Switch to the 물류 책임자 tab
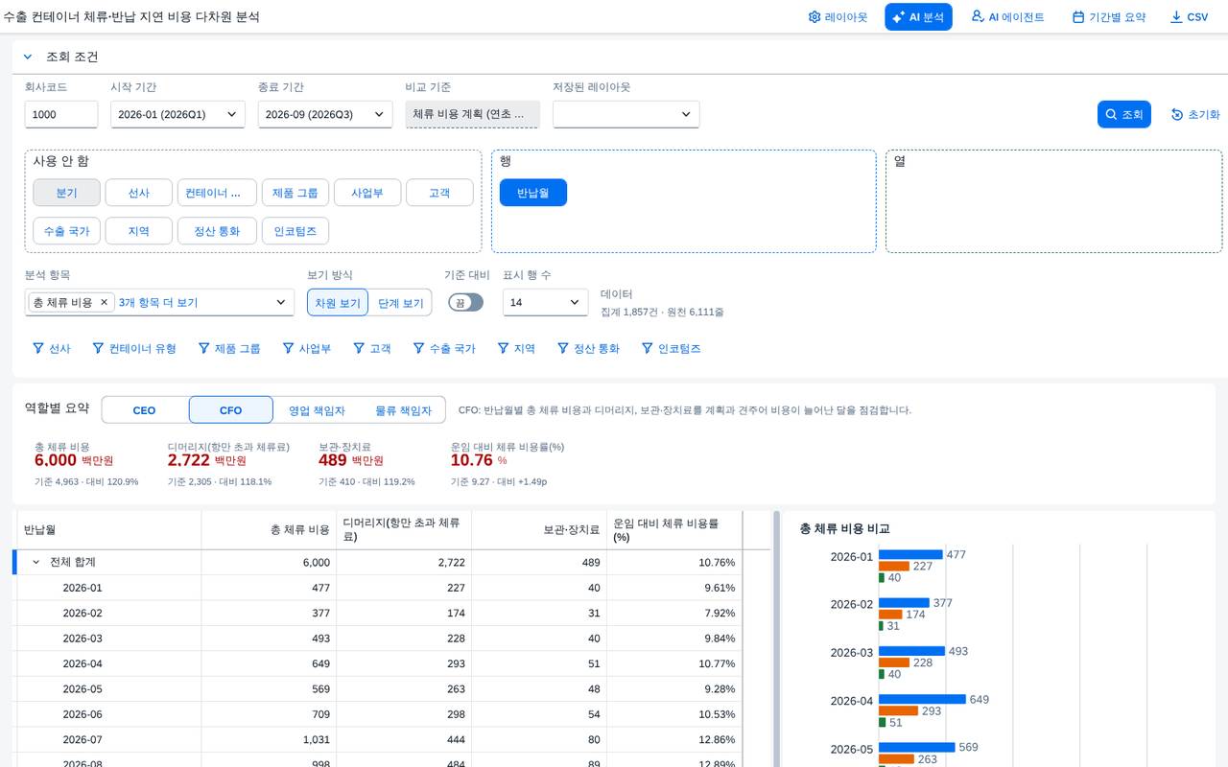The height and width of the screenshot is (767, 1228). 403,410
